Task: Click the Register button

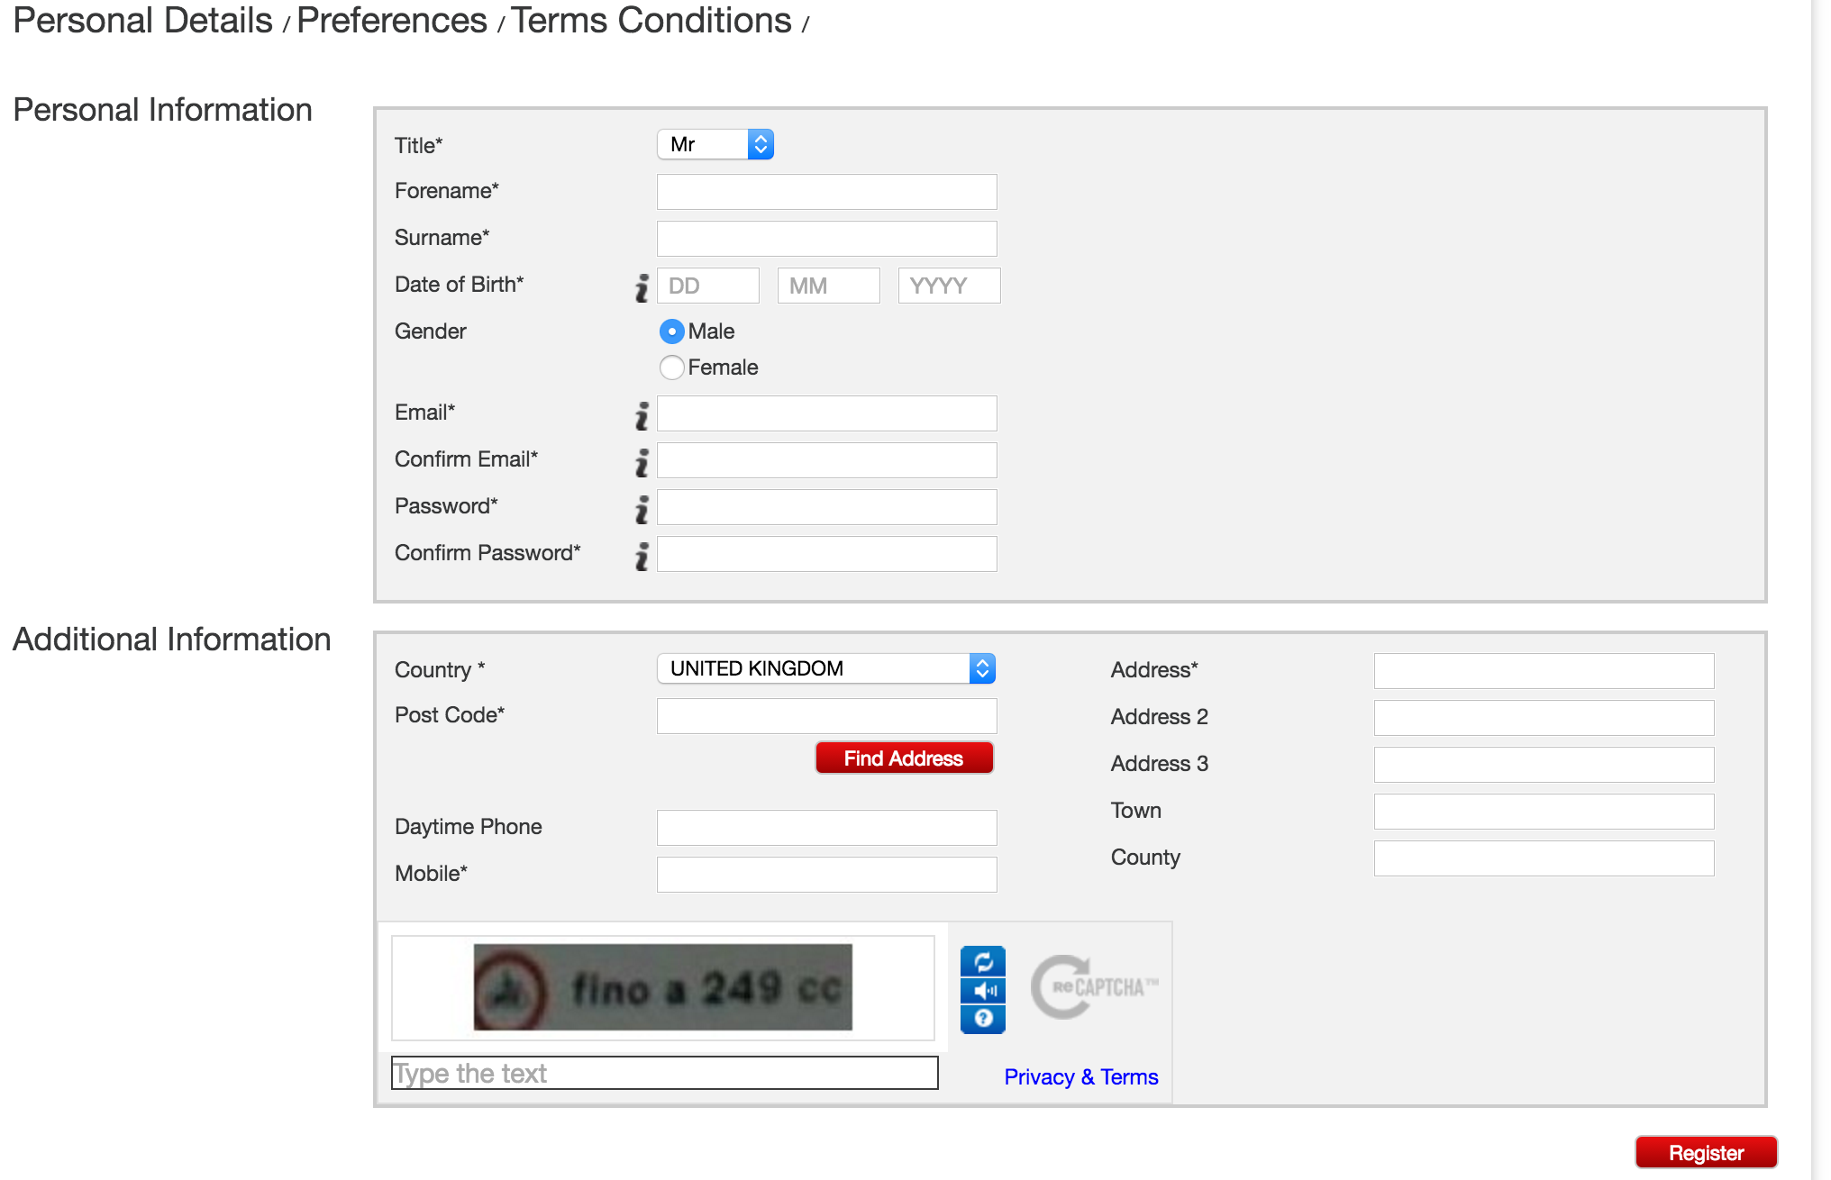Action: 1705,1153
